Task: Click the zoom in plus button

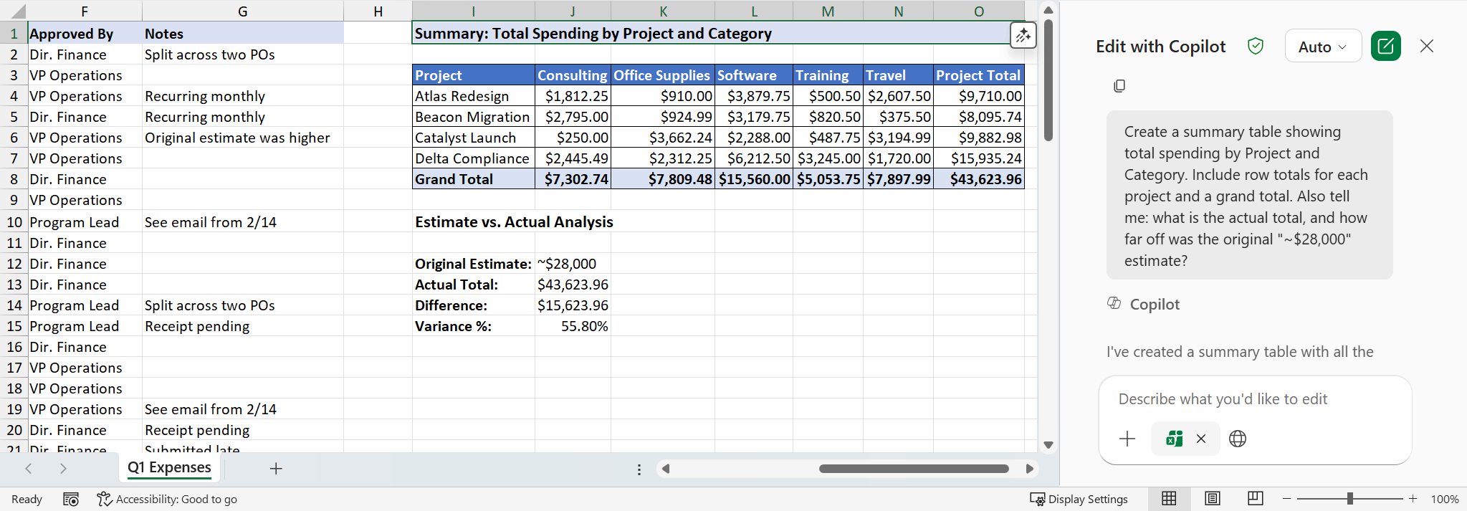Action: point(1413,499)
